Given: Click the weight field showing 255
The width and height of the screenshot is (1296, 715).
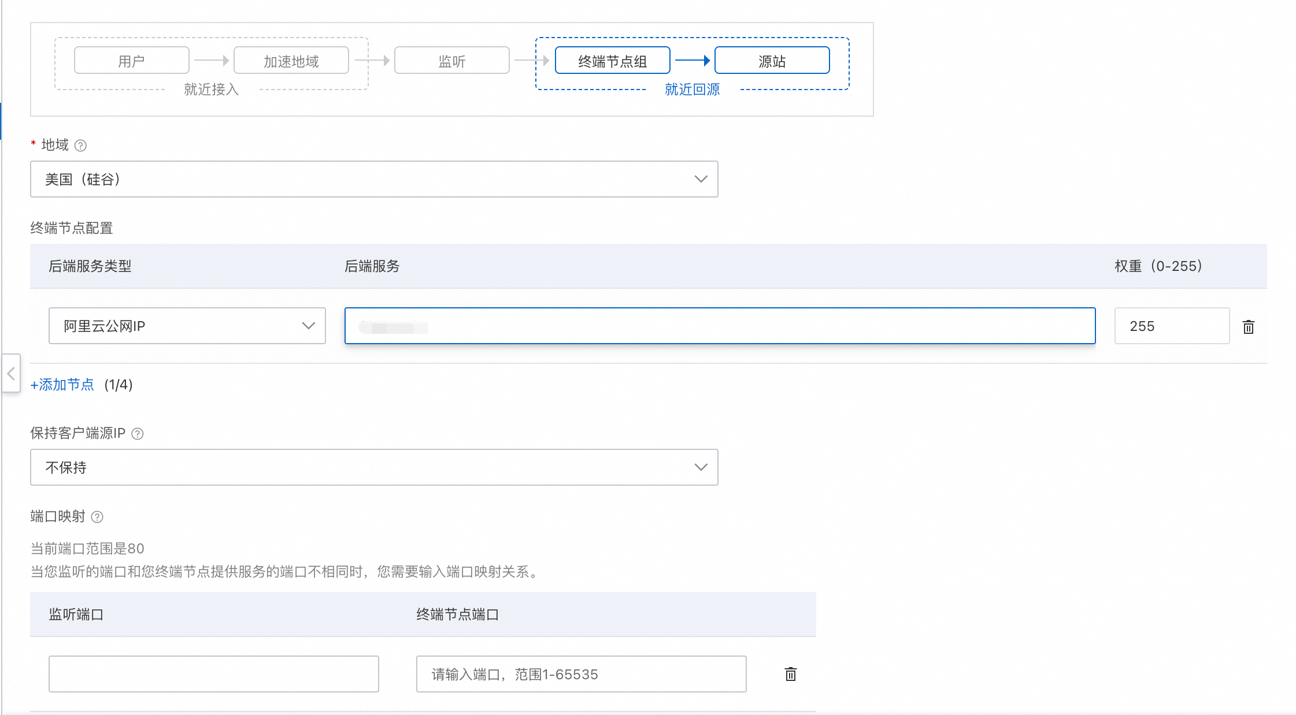Looking at the screenshot, I should (x=1171, y=326).
